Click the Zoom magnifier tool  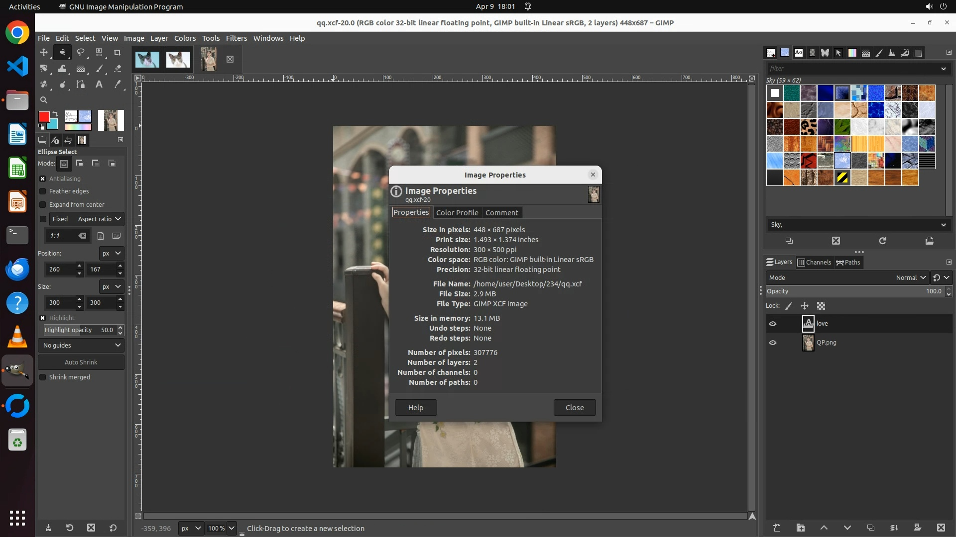(x=44, y=100)
